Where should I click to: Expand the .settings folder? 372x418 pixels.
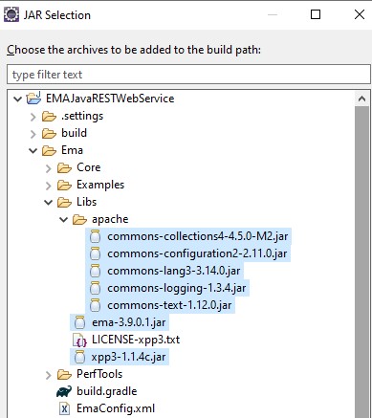[x=33, y=117]
